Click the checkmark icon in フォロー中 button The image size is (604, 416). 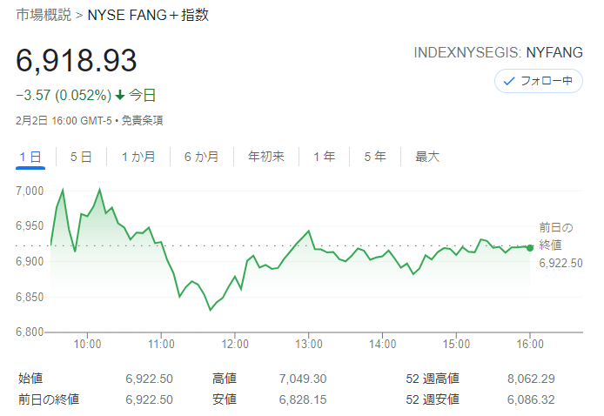tap(509, 81)
